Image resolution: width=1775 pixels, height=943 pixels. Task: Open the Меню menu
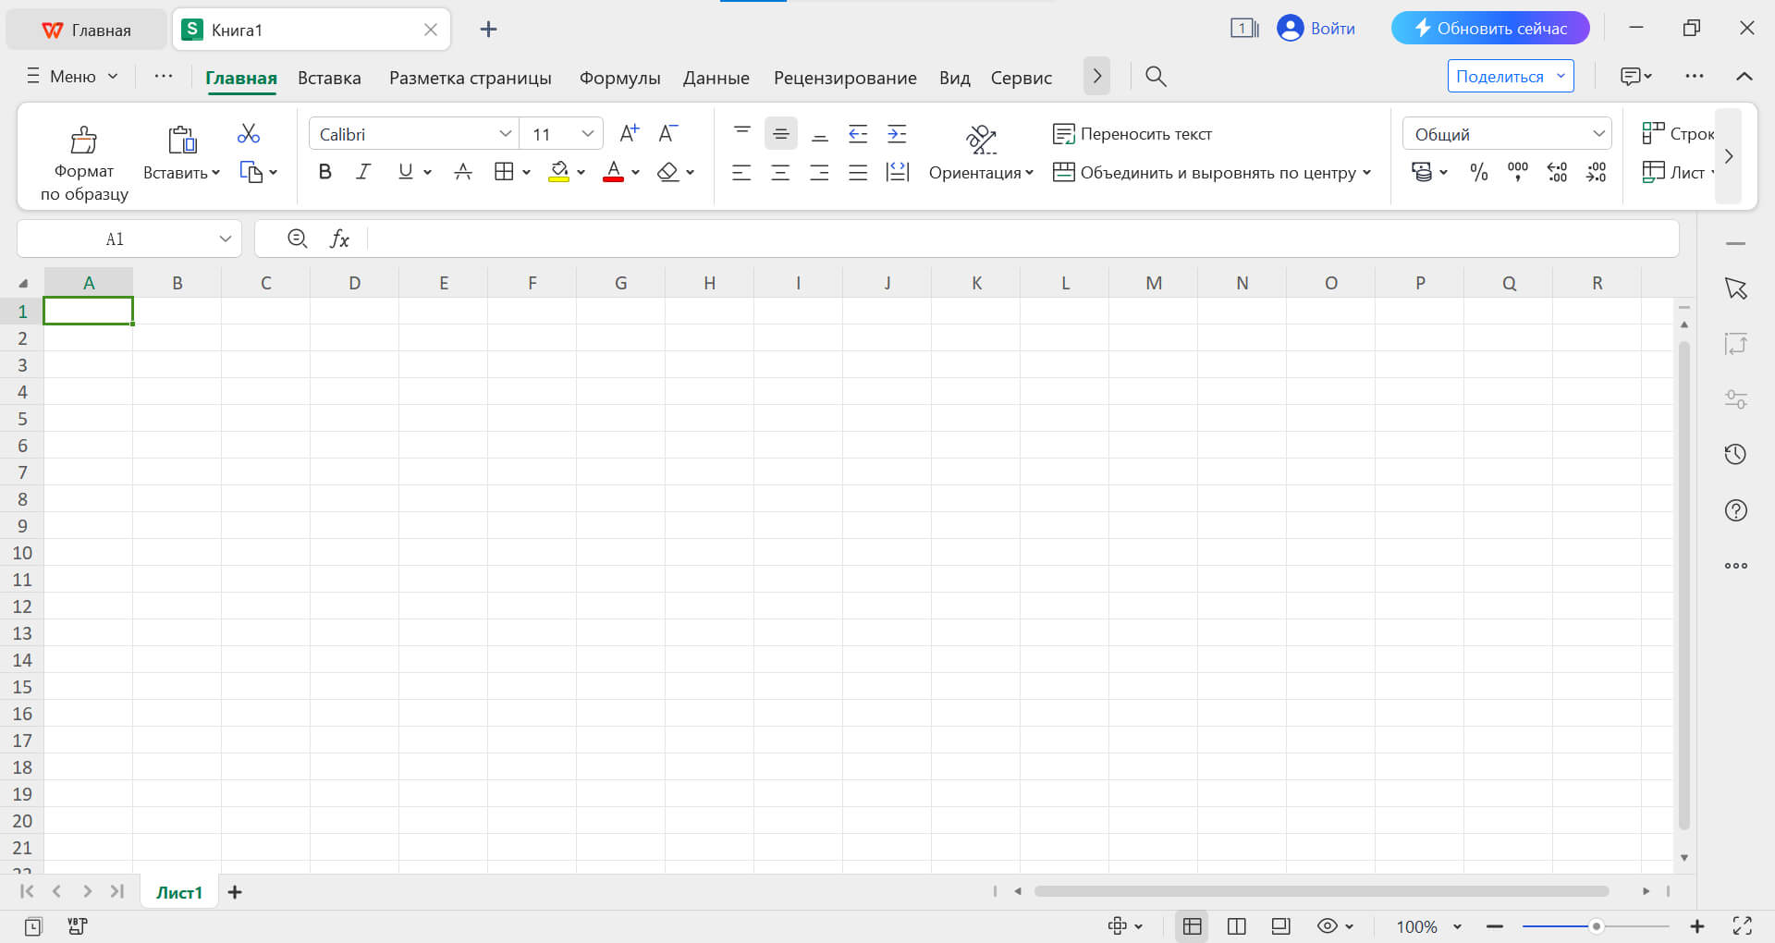coord(70,76)
